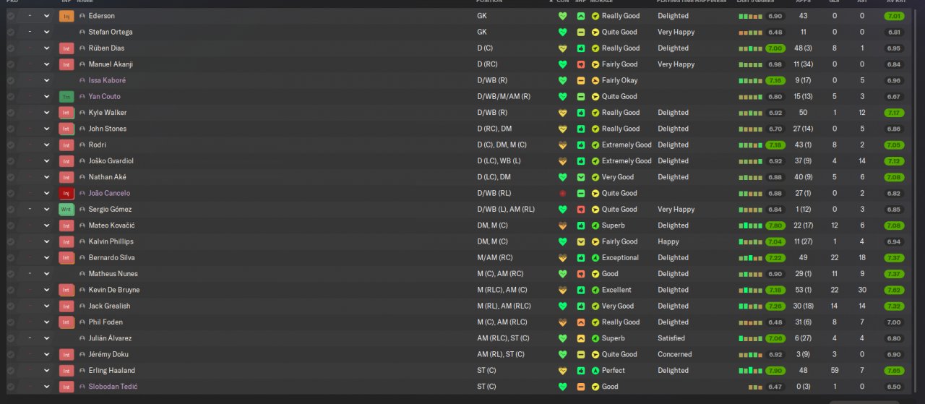Click Kevin De Bruyne's 30 assists value
The width and height of the screenshot is (925, 404).
point(862,290)
